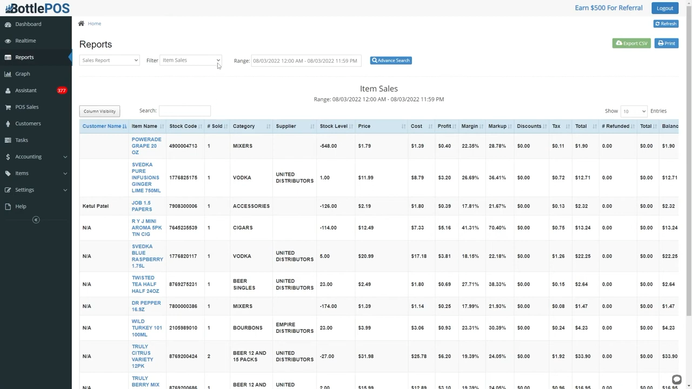Click the BottlePOS logo
The image size is (692, 389).
37,8
